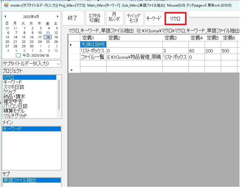Screen dimensions: 241x188
Task: Select the current row arrow indicator
Action: pyautogui.click(x=71, y=45)
